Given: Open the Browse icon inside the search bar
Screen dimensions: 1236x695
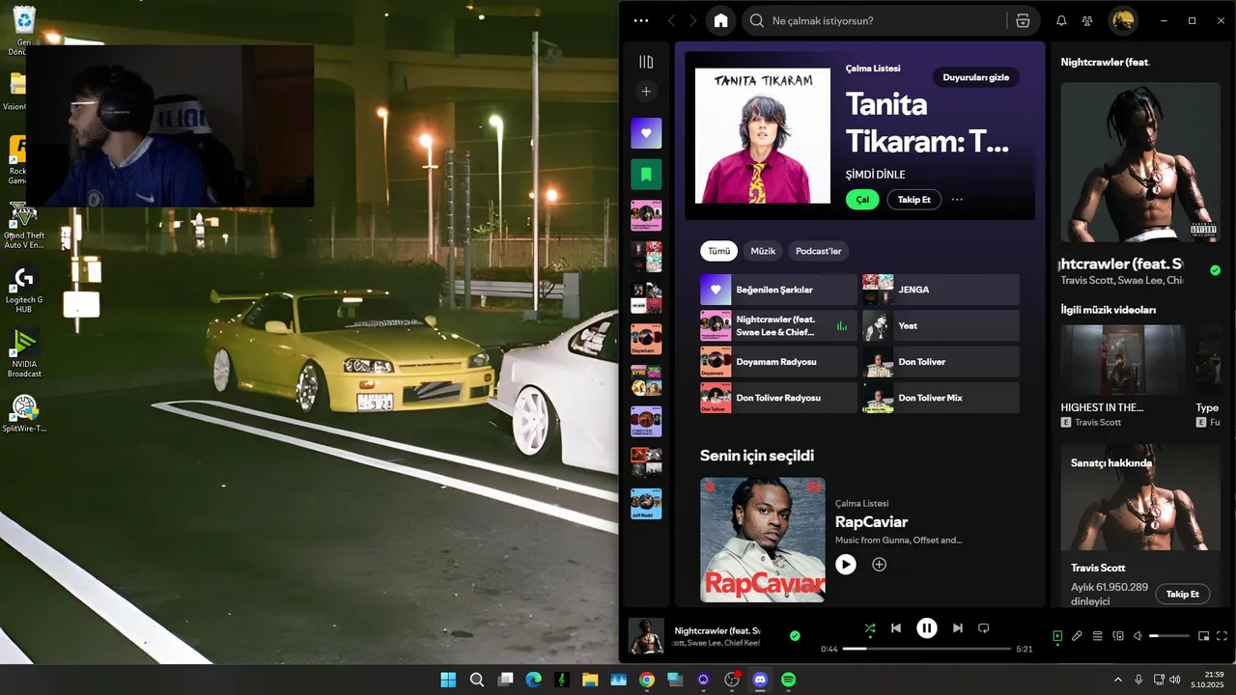Looking at the screenshot, I should 1023,20.
